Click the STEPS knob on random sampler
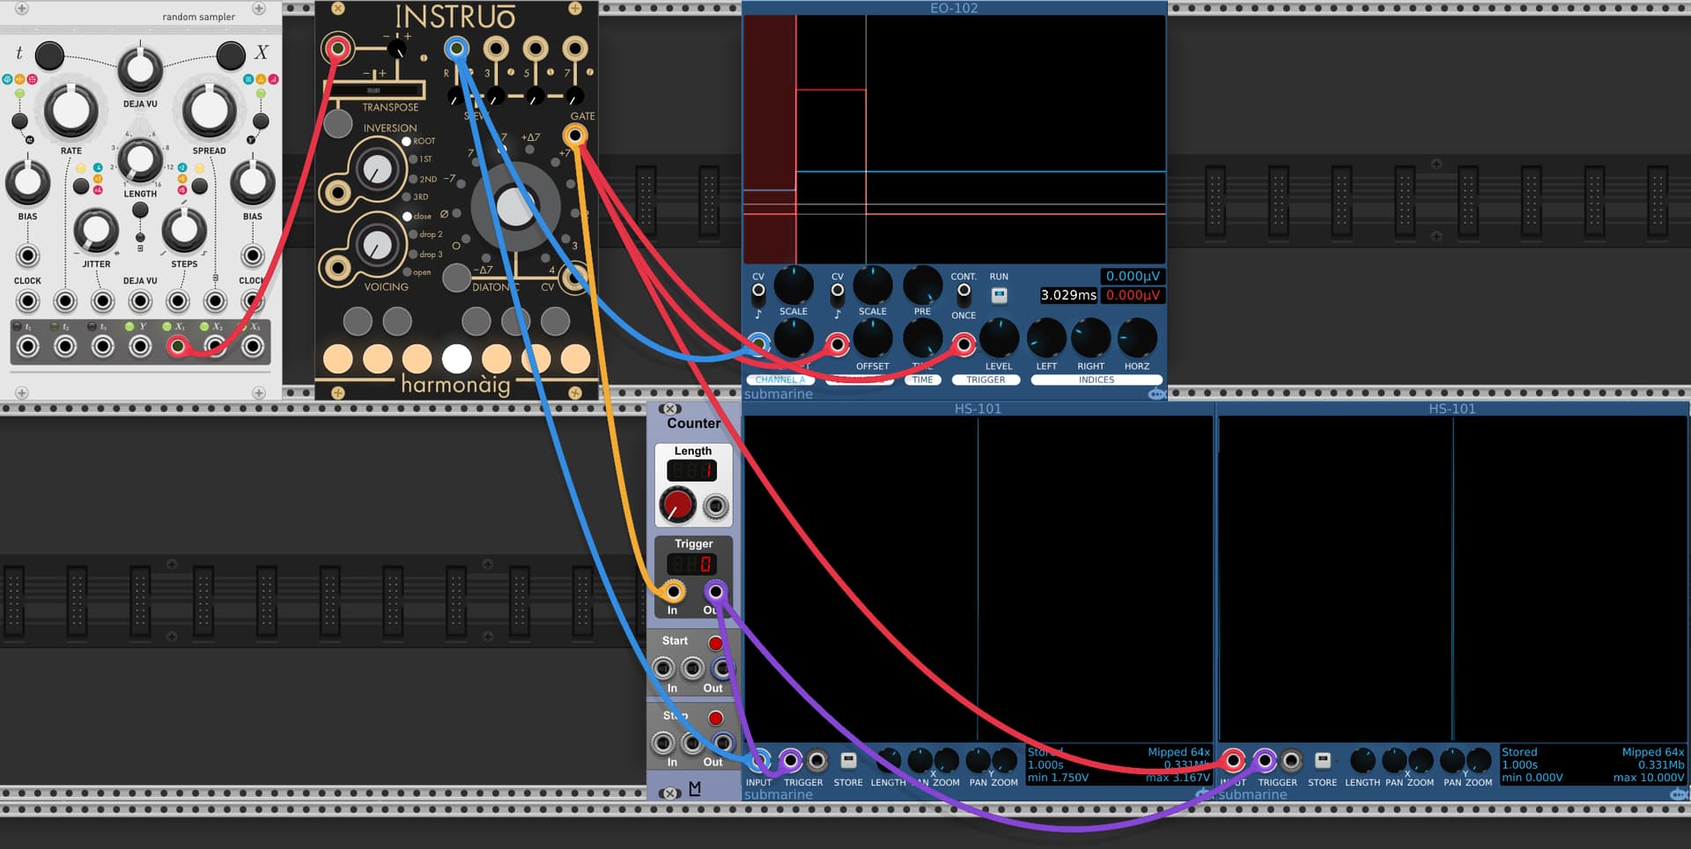This screenshot has height=849, width=1691. 184,230
